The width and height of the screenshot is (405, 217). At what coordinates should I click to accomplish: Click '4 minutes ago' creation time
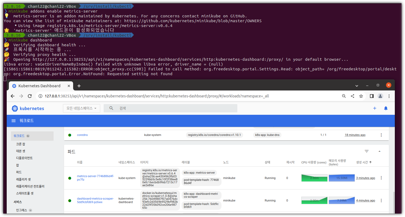click(365, 200)
